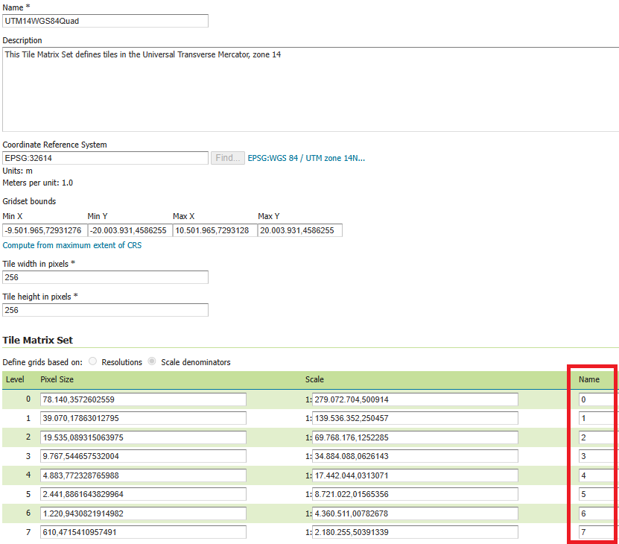The height and width of the screenshot is (544, 619).
Task: Click the Max X bounds field
Action: [x=215, y=230]
